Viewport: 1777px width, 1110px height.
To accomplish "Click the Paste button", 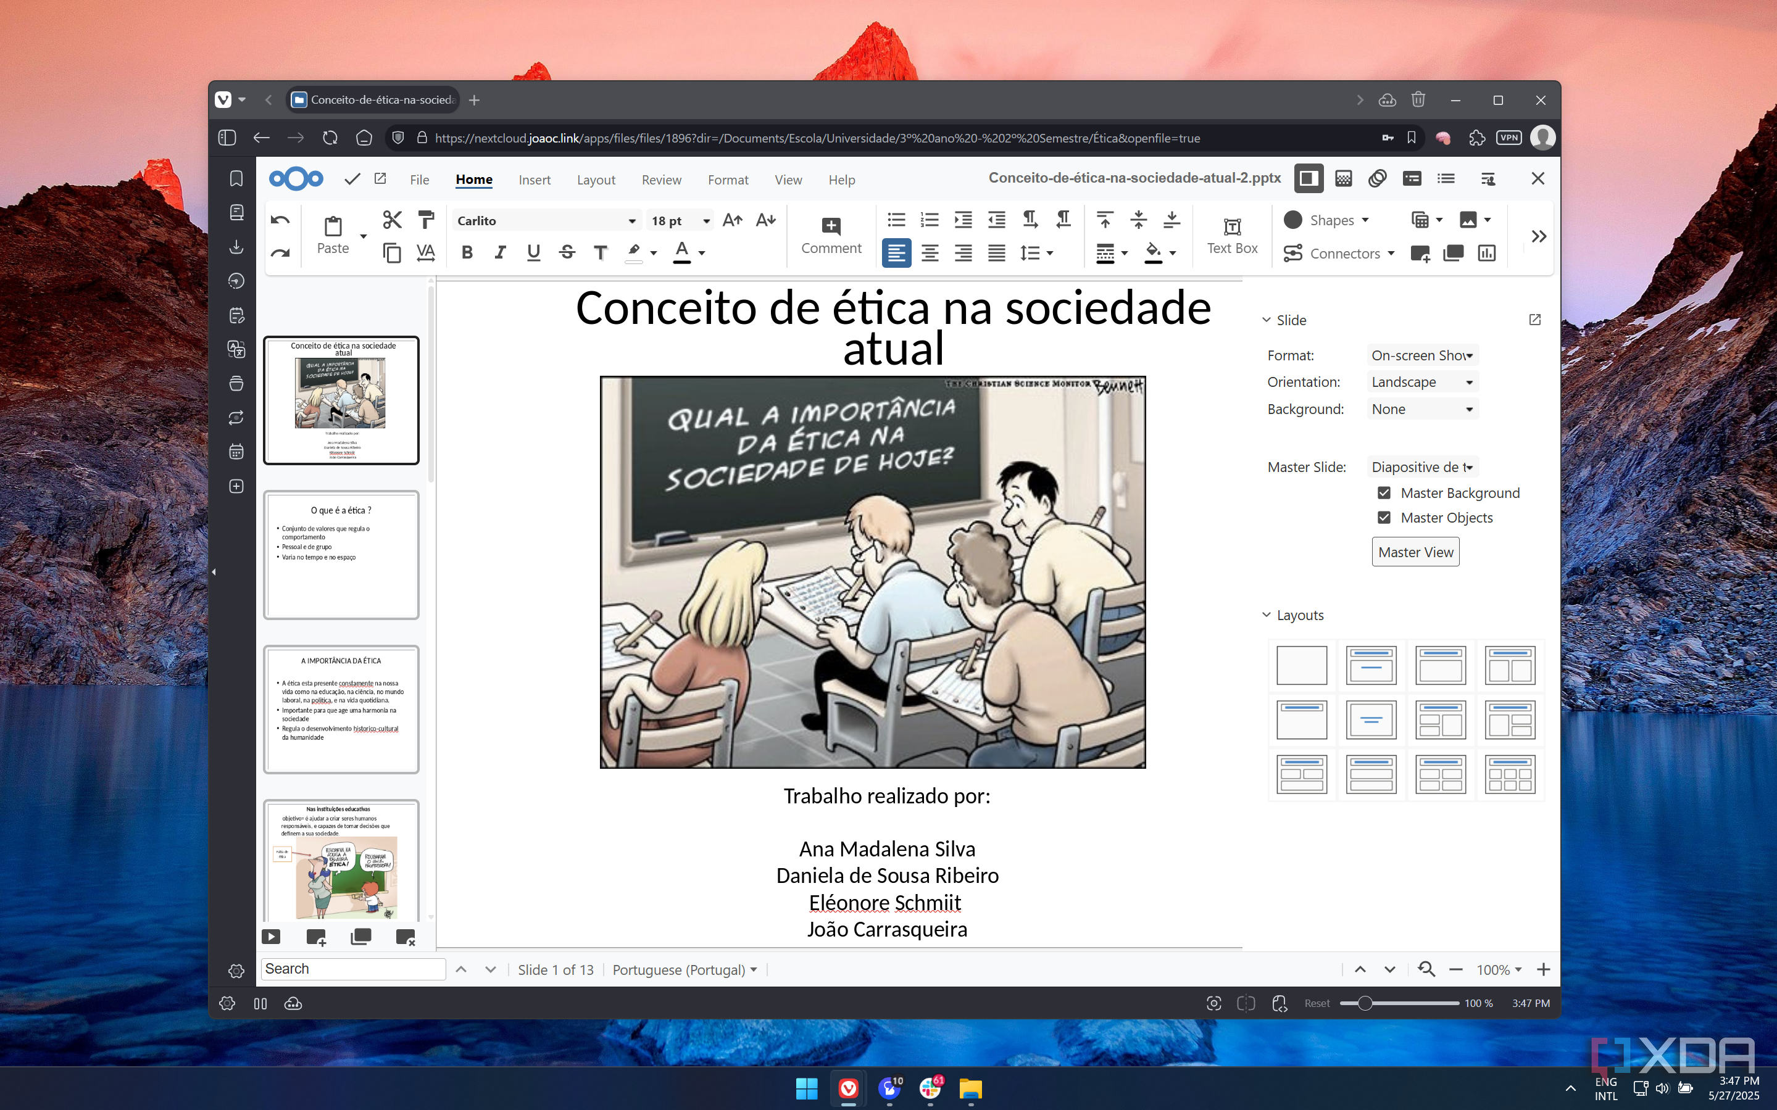I will point(333,236).
